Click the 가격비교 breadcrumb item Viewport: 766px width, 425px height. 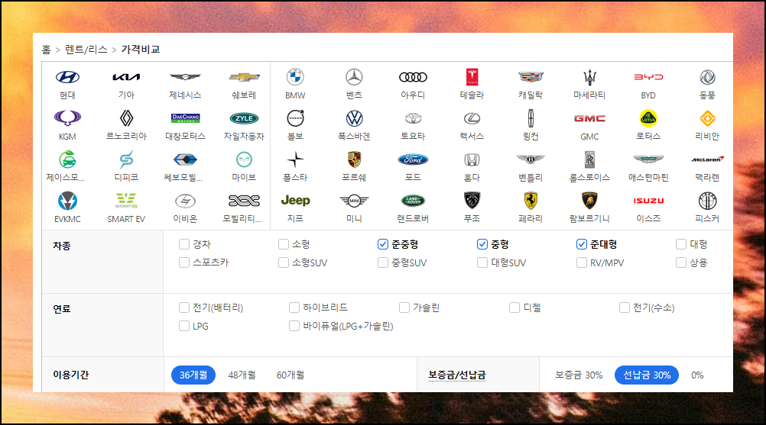pos(141,50)
